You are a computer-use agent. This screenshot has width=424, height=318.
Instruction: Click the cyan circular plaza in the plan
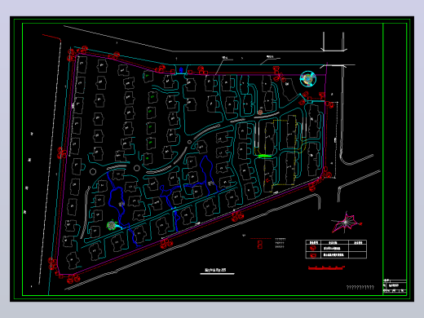point(308,79)
